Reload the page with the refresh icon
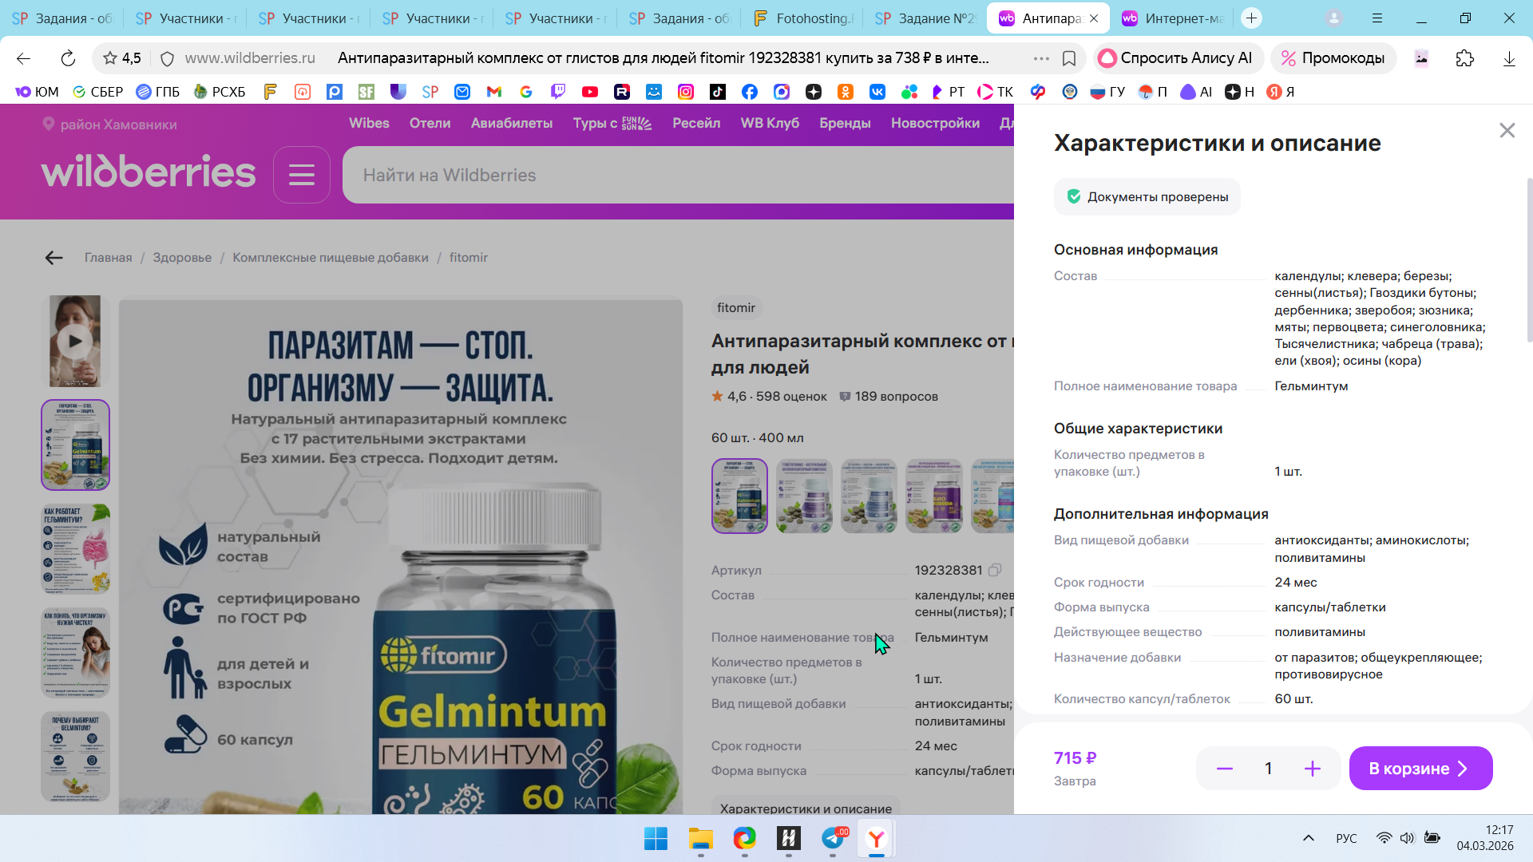 coord(68,58)
